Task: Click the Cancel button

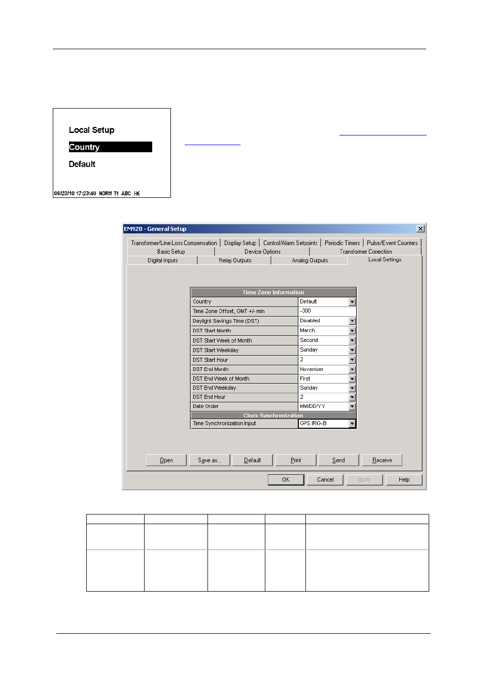Action: pyautogui.click(x=325, y=479)
